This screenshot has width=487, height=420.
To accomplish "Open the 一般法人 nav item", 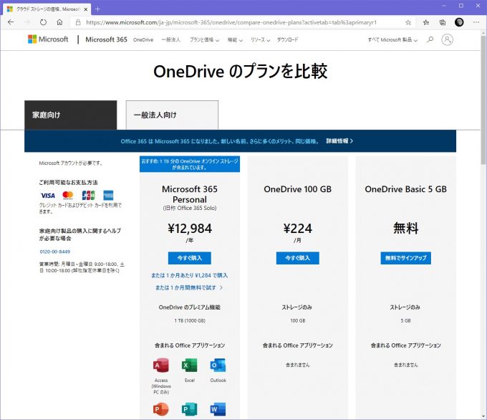I will coord(171,40).
